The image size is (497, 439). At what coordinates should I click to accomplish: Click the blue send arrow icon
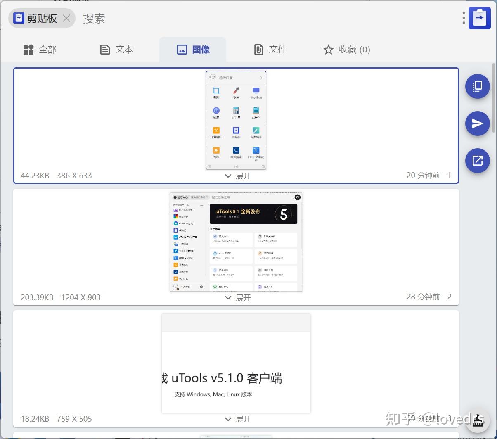477,123
